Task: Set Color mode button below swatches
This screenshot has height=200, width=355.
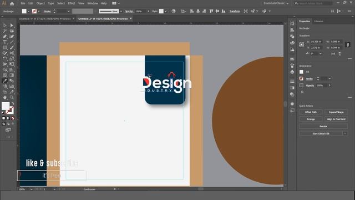Action: [3, 118]
